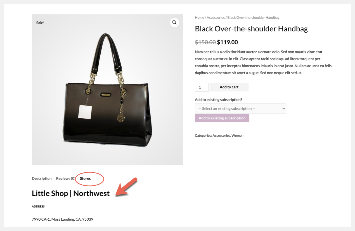The image size is (355, 231).
Task: Focus the quantity input field
Action: point(202,87)
